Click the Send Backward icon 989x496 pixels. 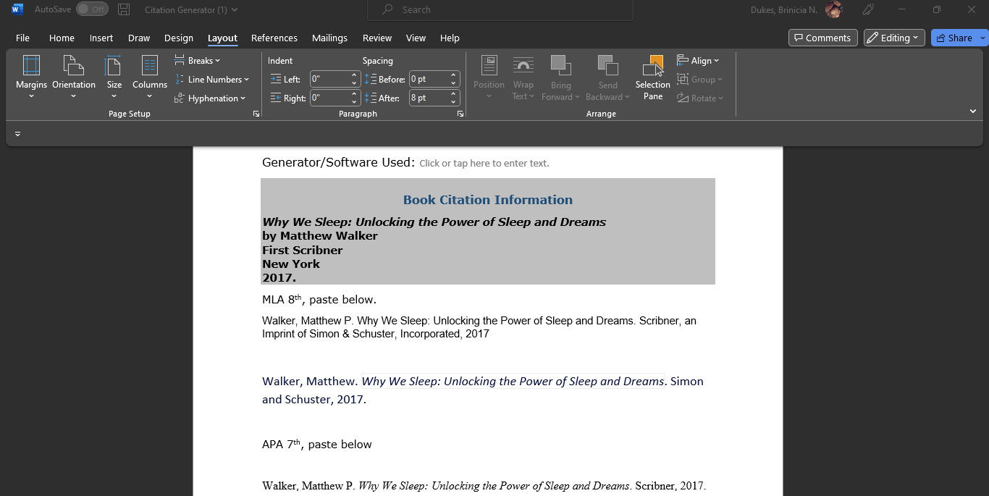click(607, 67)
